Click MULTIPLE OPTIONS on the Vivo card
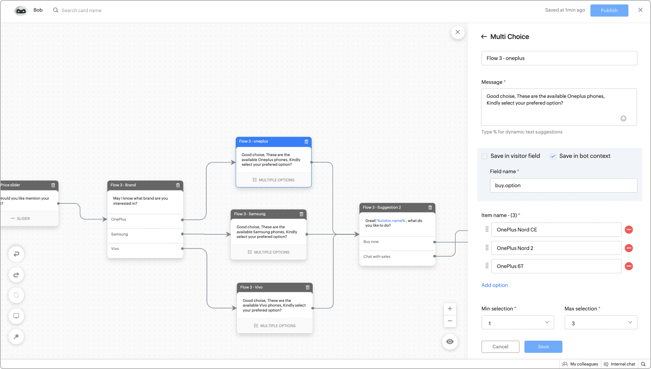Image resolution: width=651 pixels, height=369 pixels. tap(275, 326)
